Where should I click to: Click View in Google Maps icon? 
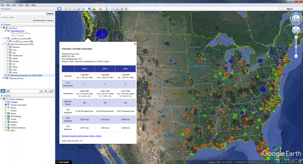[x=126, y=9]
